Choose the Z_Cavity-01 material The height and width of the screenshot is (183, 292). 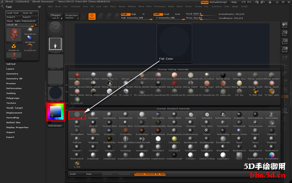point(77,100)
